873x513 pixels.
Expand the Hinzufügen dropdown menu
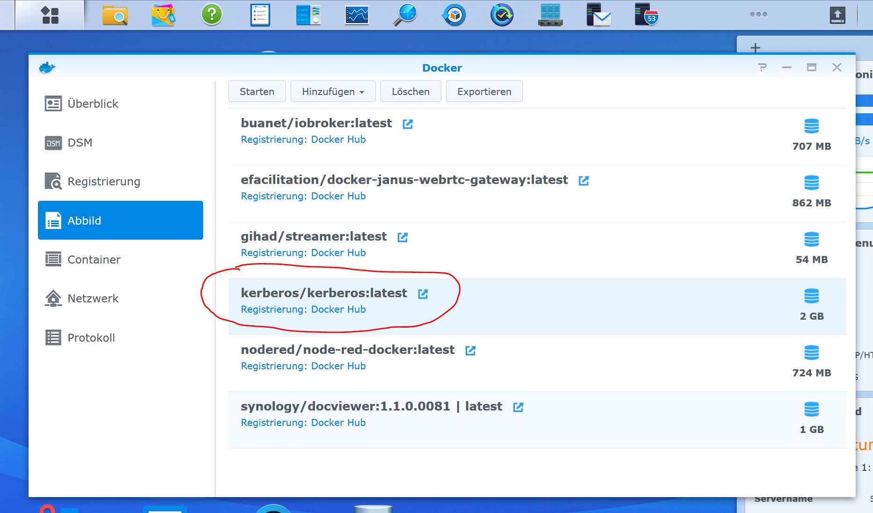coord(333,91)
